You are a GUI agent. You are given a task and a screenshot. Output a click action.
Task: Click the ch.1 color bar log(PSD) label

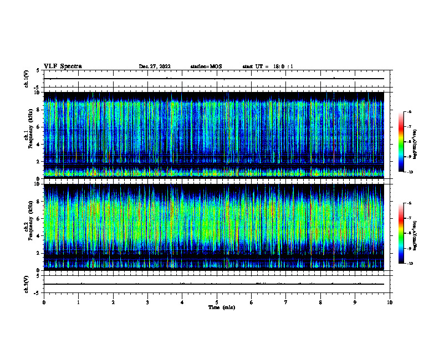click(415, 145)
